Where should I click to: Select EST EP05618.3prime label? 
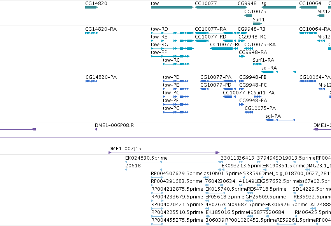coord(224,197)
